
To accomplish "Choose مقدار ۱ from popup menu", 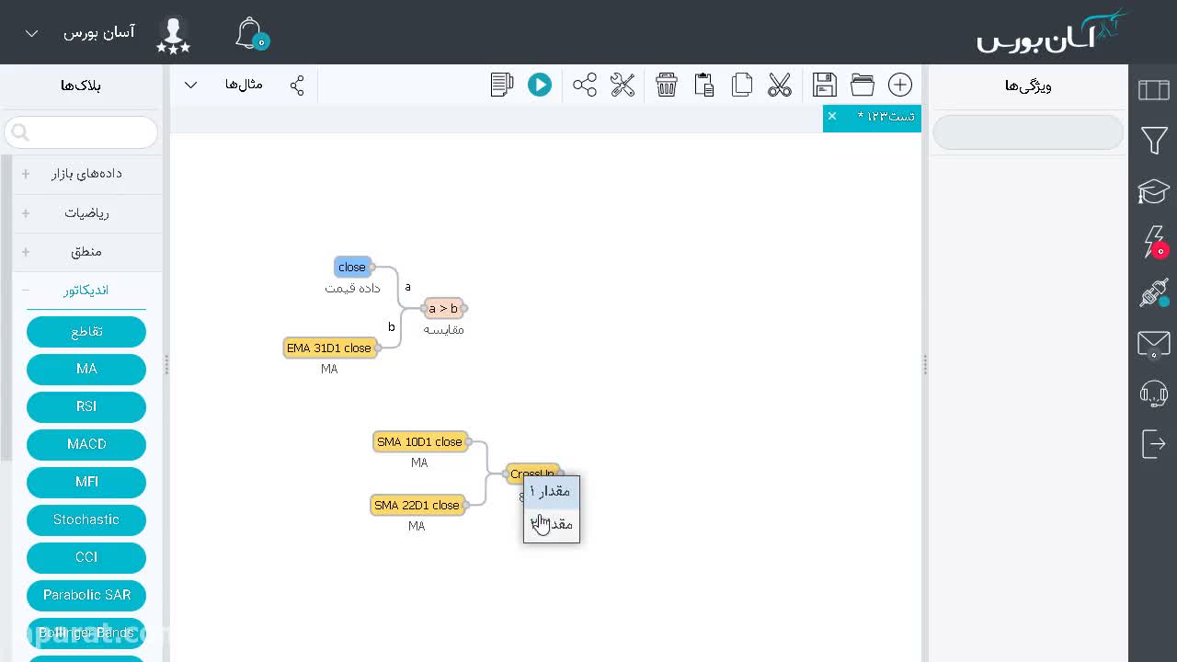I will coord(552,492).
